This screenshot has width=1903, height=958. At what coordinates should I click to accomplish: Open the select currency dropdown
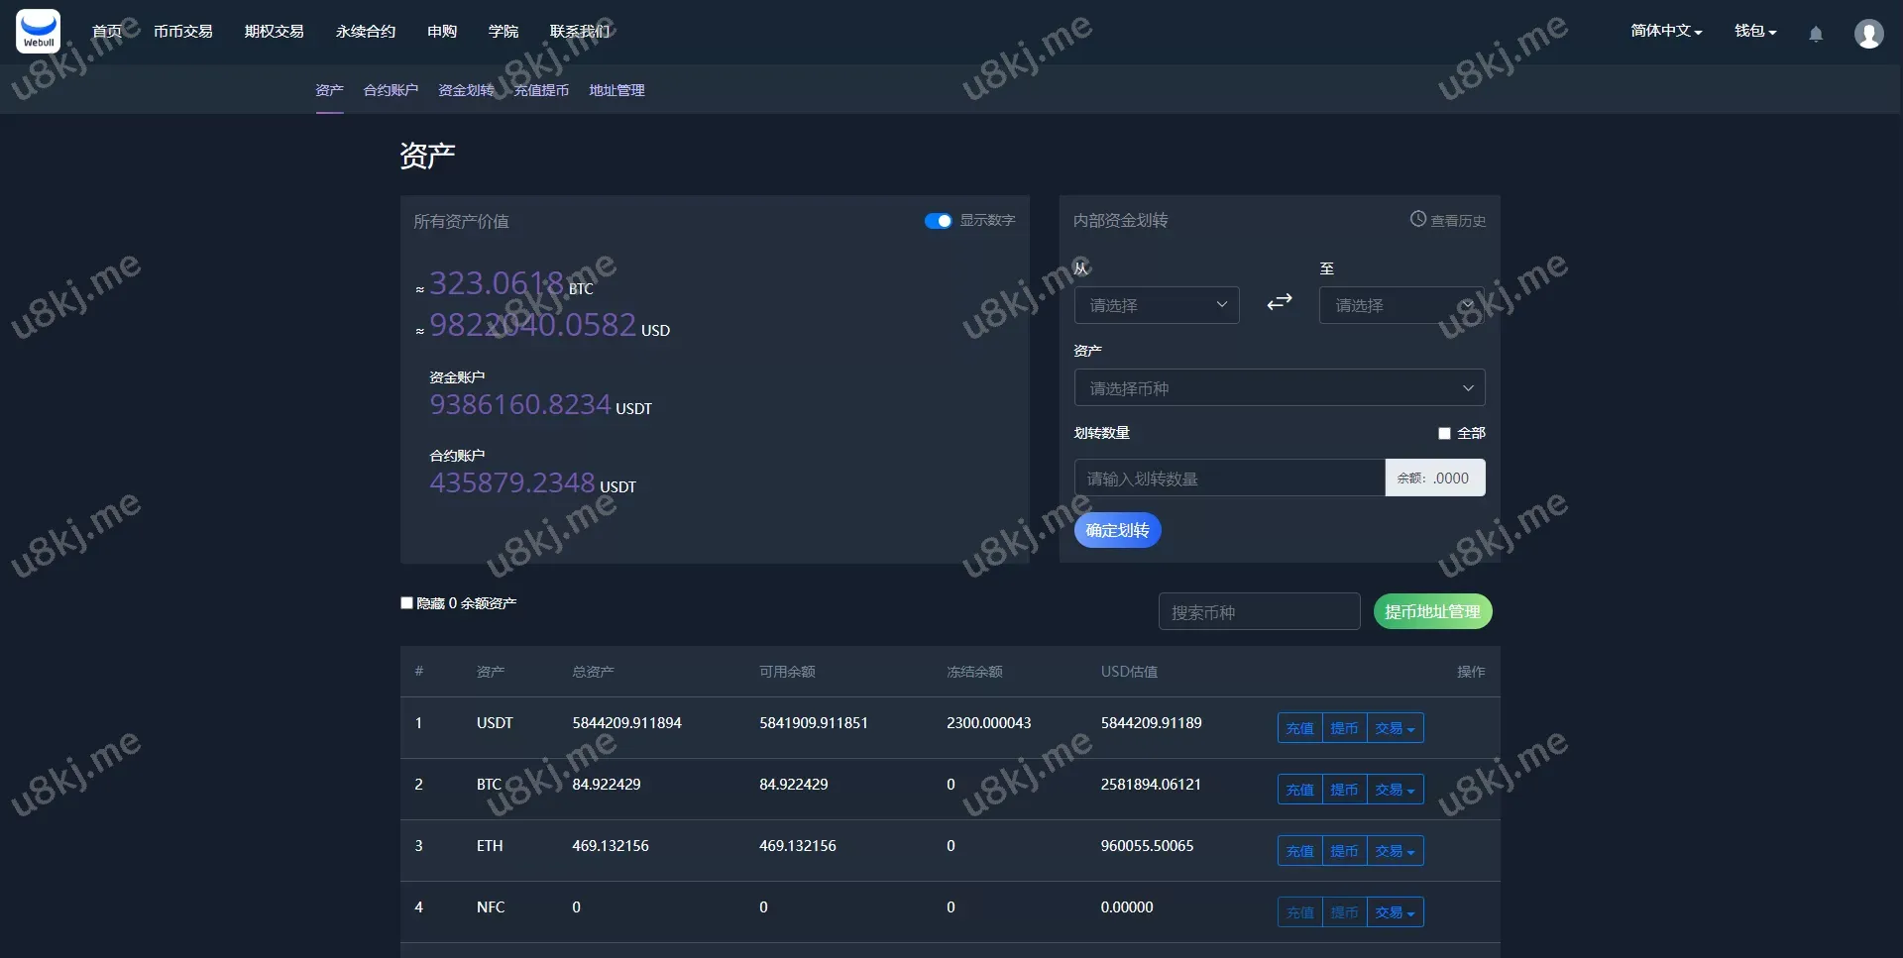point(1279,388)
